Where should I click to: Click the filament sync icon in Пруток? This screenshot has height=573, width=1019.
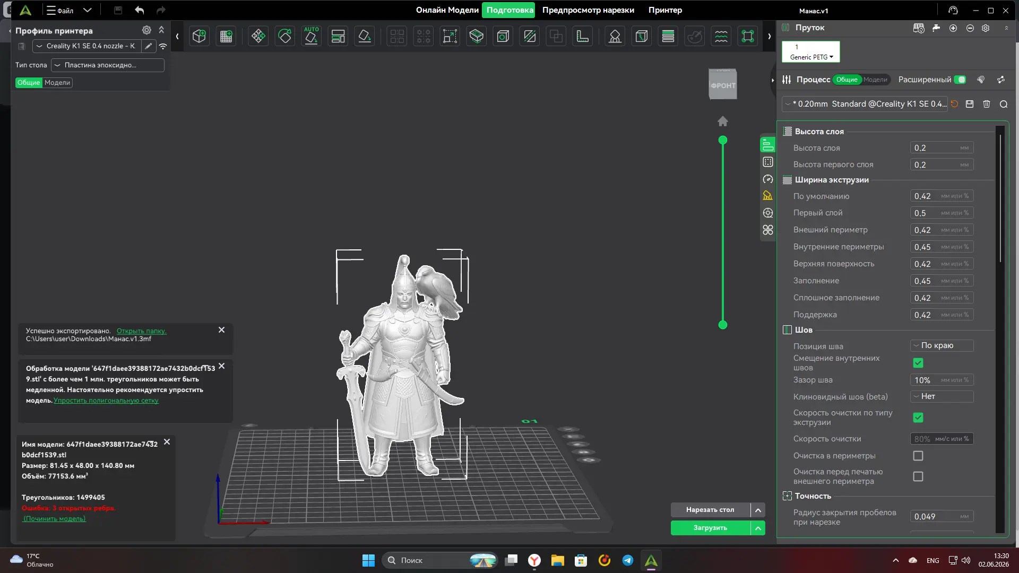[919, 28]
